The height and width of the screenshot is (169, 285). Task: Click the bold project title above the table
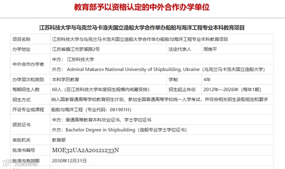(142, 28)
